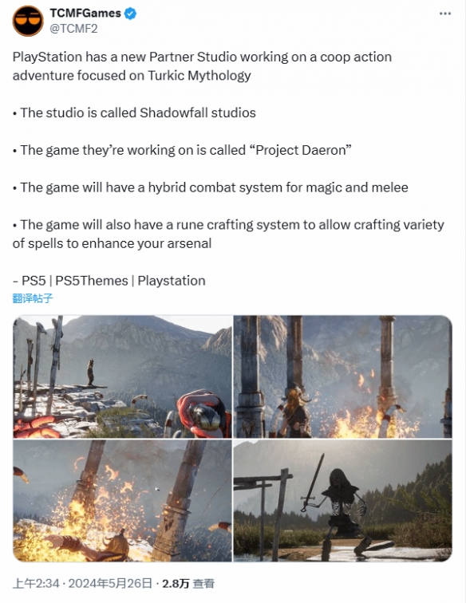Open the skeleton with sword image

point(342,501)
